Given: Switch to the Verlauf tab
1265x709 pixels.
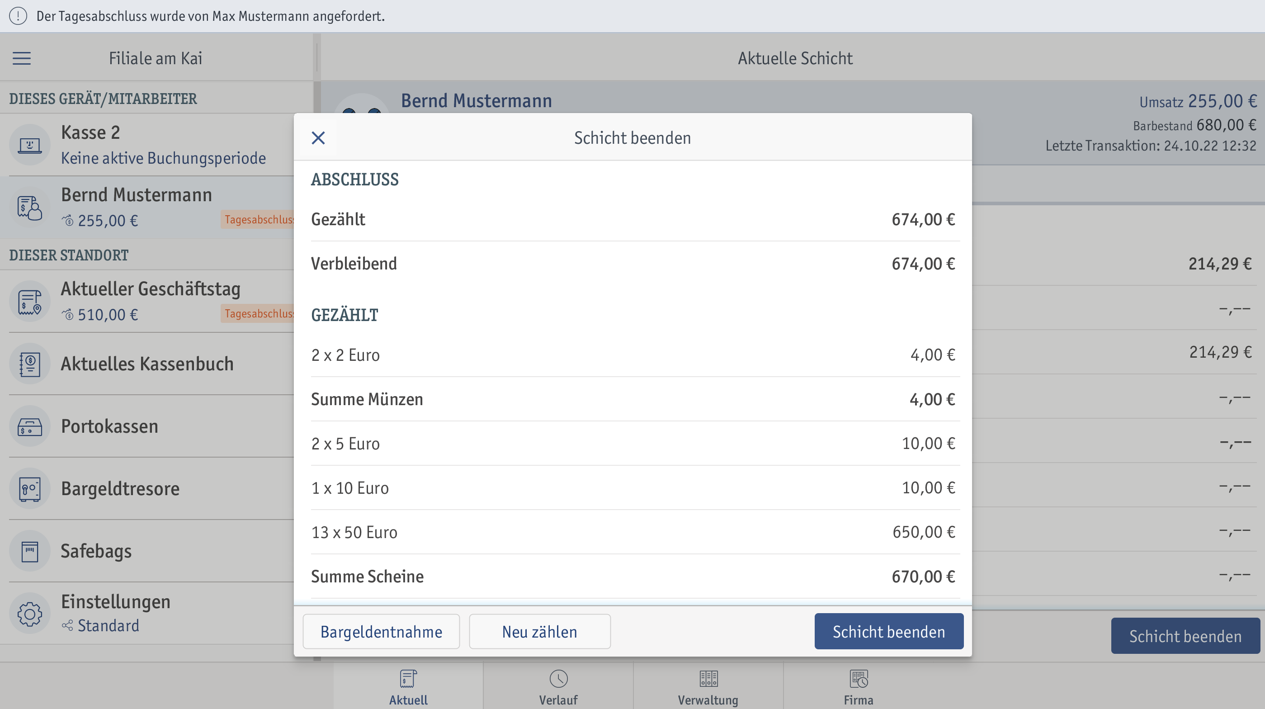Looking at the screenshot, I should tap(558, 687).
